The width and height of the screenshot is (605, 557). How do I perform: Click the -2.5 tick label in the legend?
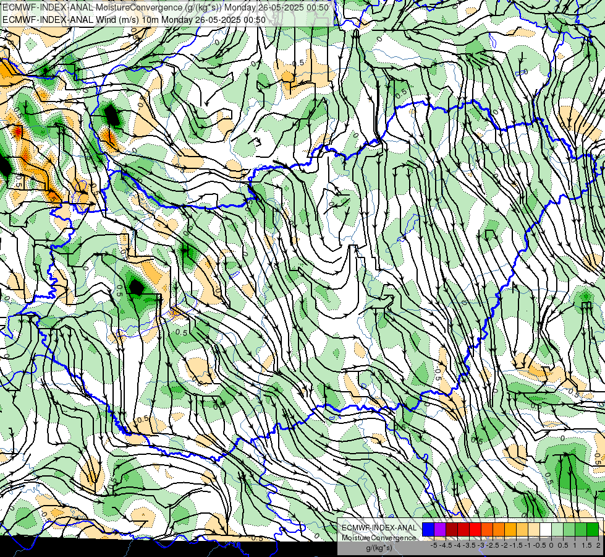point(493,545)
